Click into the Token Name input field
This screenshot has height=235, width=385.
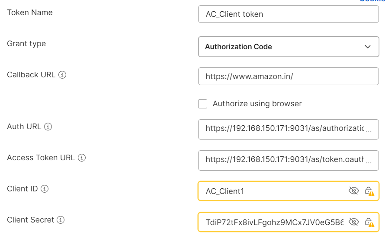(289, 14)
